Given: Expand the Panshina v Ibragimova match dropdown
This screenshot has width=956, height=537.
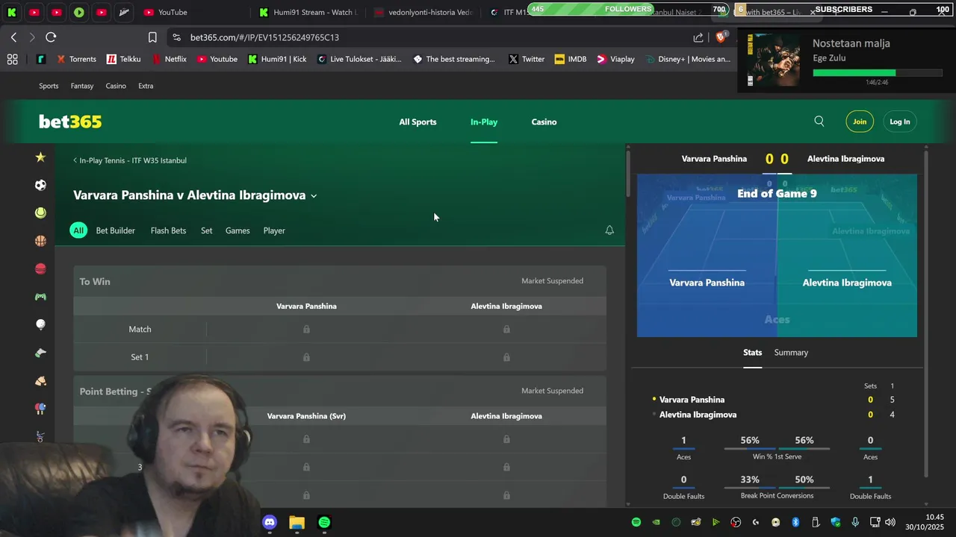Looking at the screenshot, I should (x=314, y=196).
